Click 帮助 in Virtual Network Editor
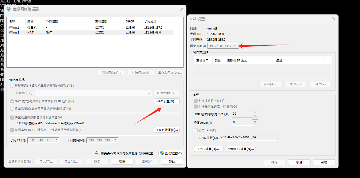 (x=172, y=161)
